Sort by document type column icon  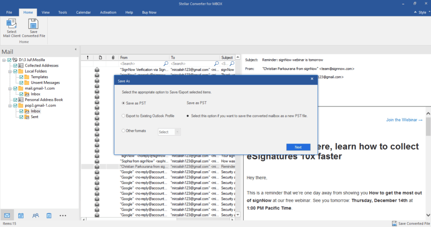coord(100,58)
